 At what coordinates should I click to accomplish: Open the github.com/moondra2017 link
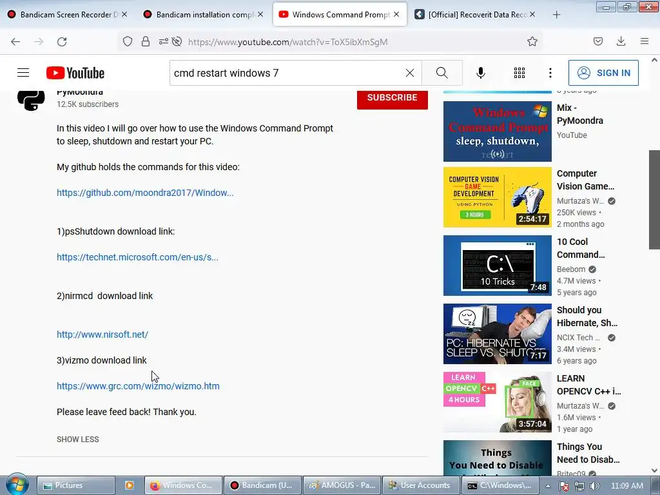pyautogui.click(x=145, y=193)
